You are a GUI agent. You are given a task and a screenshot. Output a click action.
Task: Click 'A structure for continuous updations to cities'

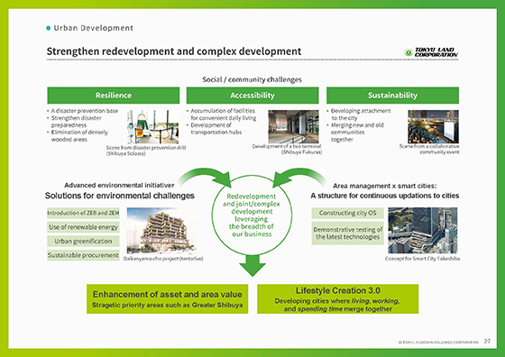pyautogui.click(x=385, y=196)
